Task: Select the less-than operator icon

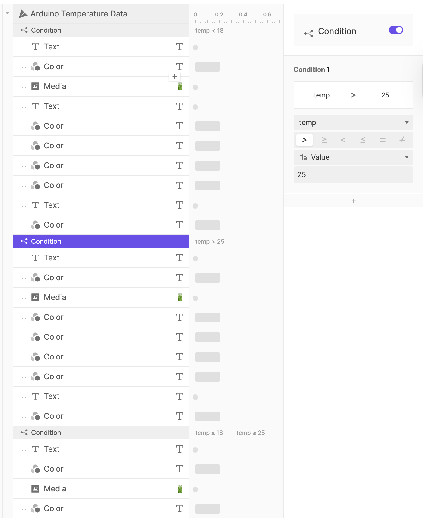Action: pyautogui.click(x=343, y=140)
